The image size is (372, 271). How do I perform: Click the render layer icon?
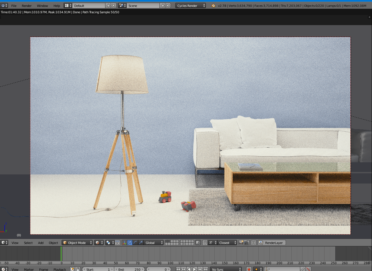261,243
